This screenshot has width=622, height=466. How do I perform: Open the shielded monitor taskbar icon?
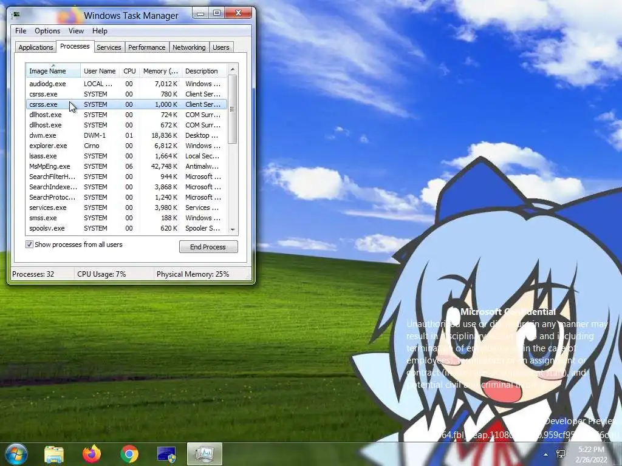[x=166, y=454]
